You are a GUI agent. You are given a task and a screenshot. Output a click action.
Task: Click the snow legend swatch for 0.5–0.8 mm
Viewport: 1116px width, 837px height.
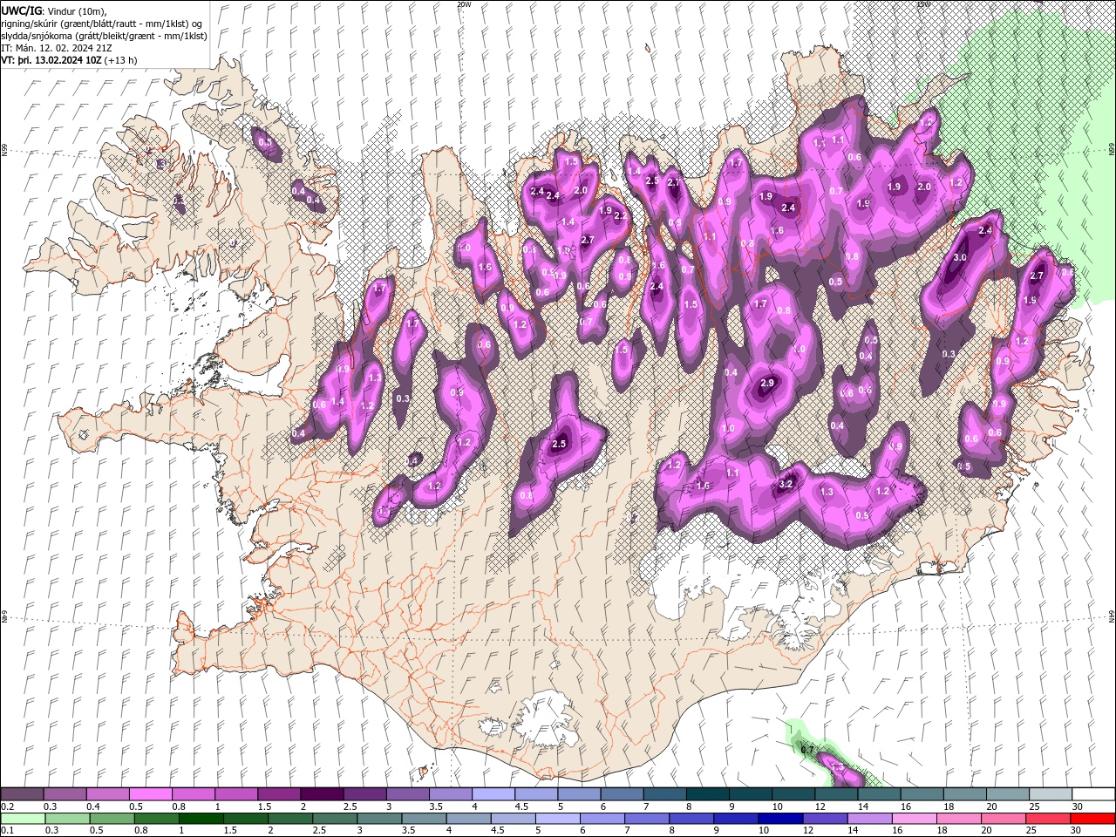click(x=151, y=793)
